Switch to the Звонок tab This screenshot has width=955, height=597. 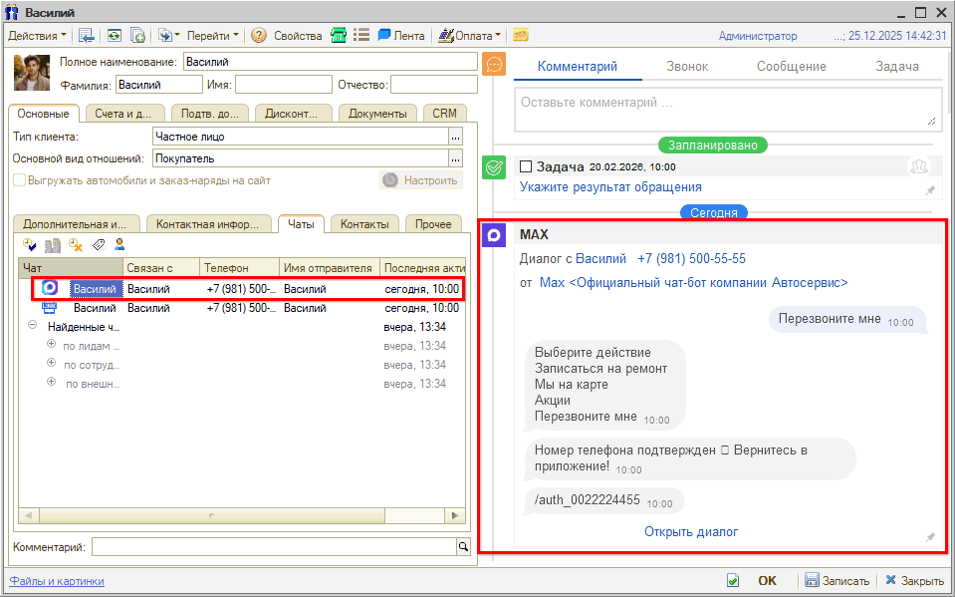687,66
